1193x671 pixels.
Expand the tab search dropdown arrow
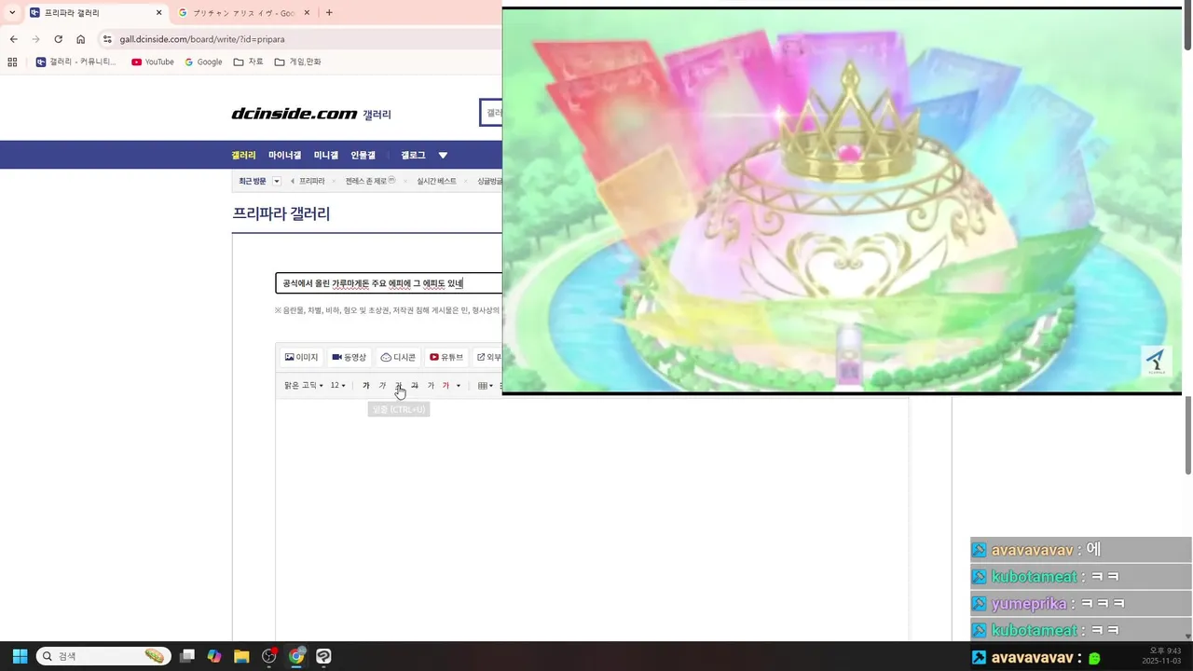coord(12,13)
